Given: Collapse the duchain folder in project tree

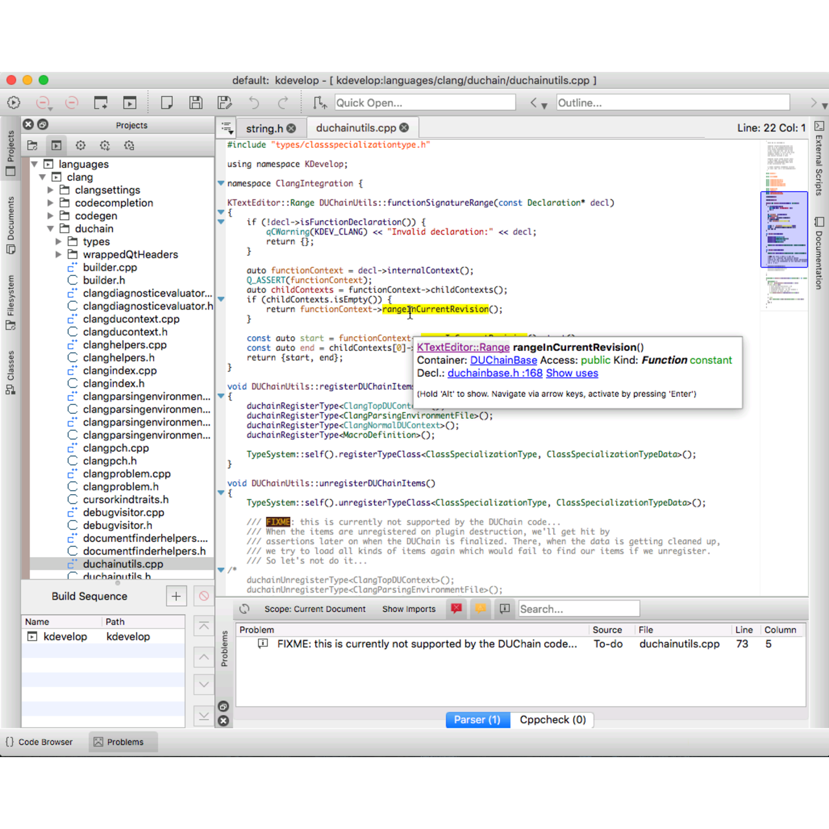Looking at the screenshot, I should (50, 228).
